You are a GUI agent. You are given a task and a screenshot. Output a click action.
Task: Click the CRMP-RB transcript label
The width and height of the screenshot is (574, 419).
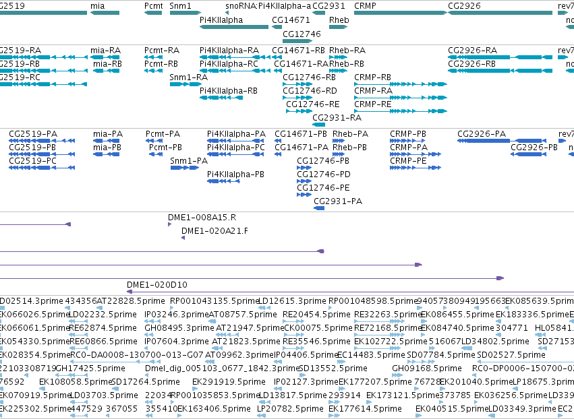(x=372, y=77)
